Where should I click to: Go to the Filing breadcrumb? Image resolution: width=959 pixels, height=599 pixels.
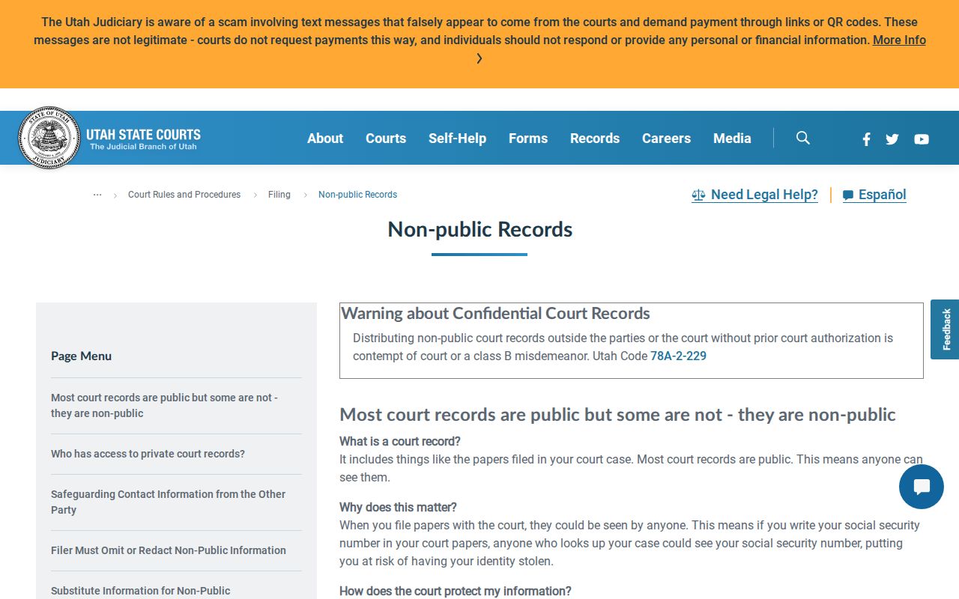click(279, 195)
